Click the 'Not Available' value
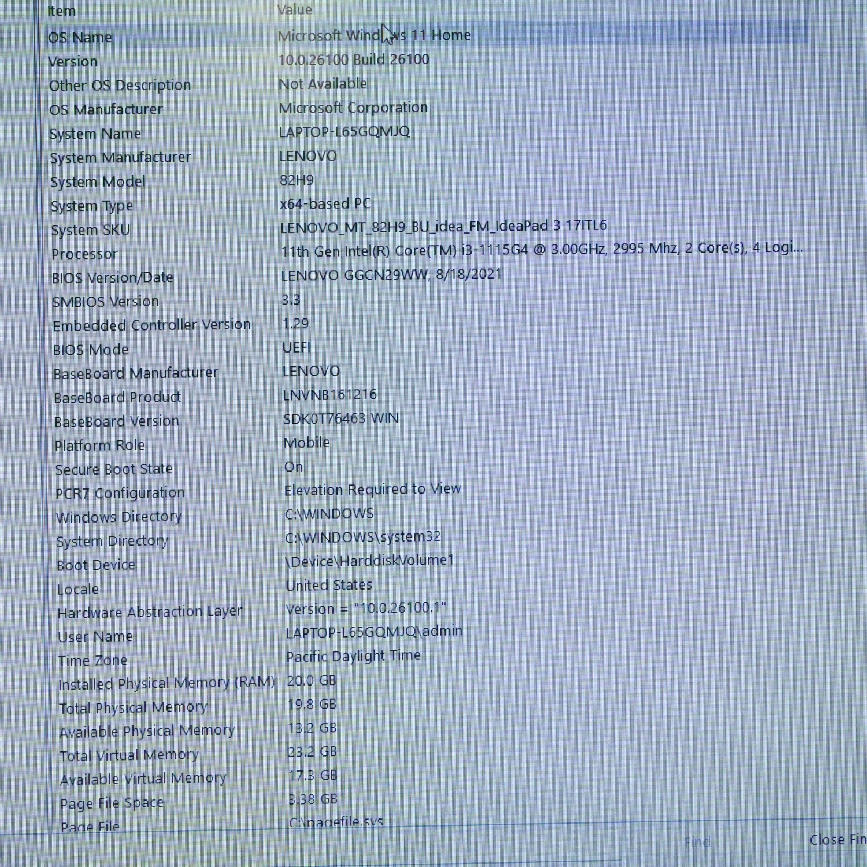 coord(323,84)
